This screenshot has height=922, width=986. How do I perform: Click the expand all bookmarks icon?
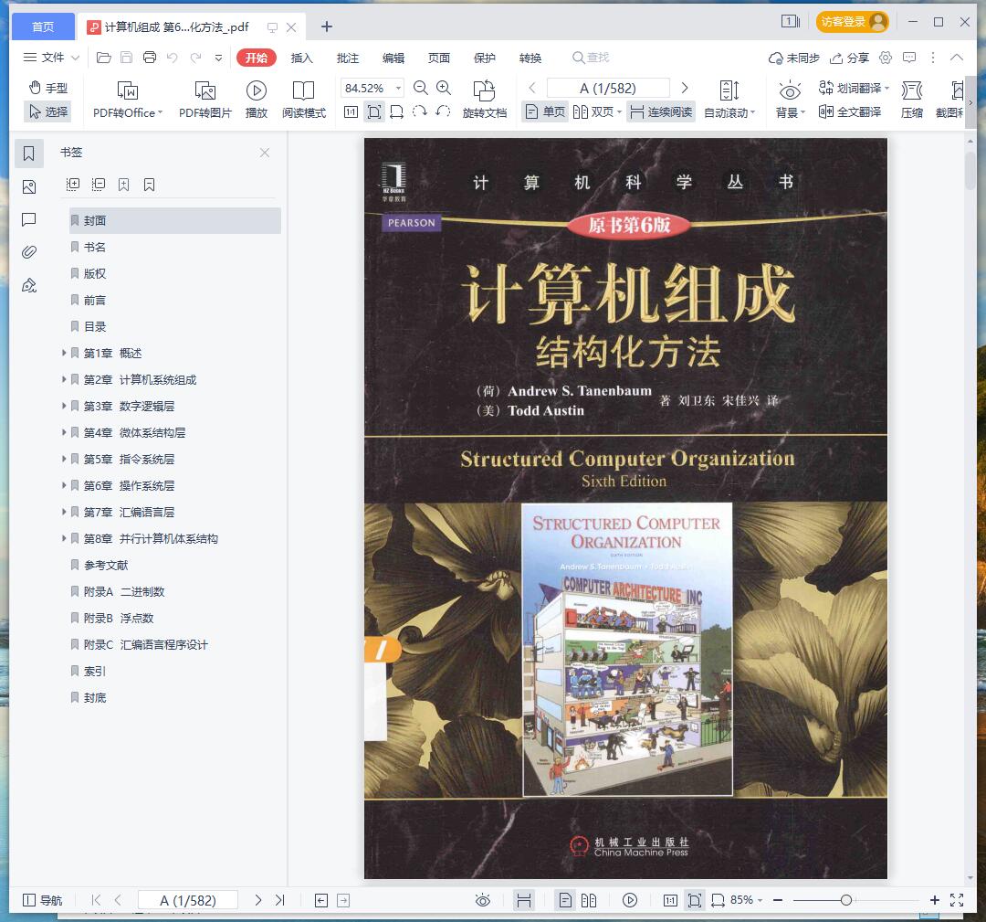73,185
